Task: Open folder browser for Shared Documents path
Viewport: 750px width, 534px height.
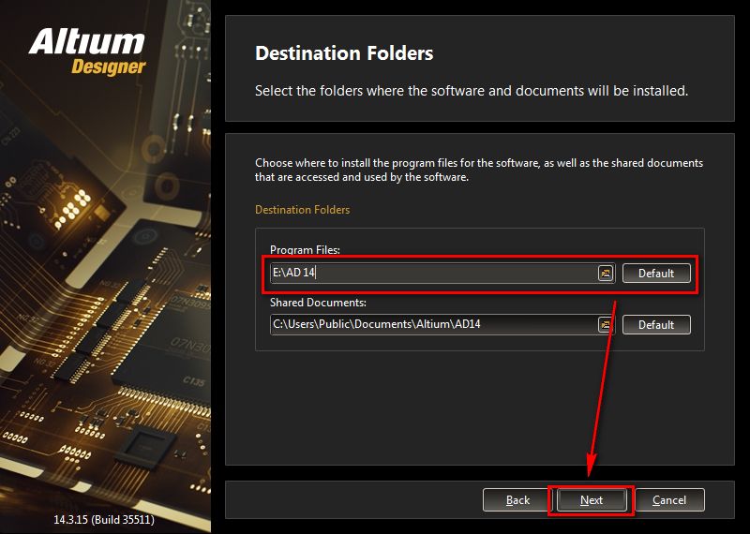Action: [606, 324]
